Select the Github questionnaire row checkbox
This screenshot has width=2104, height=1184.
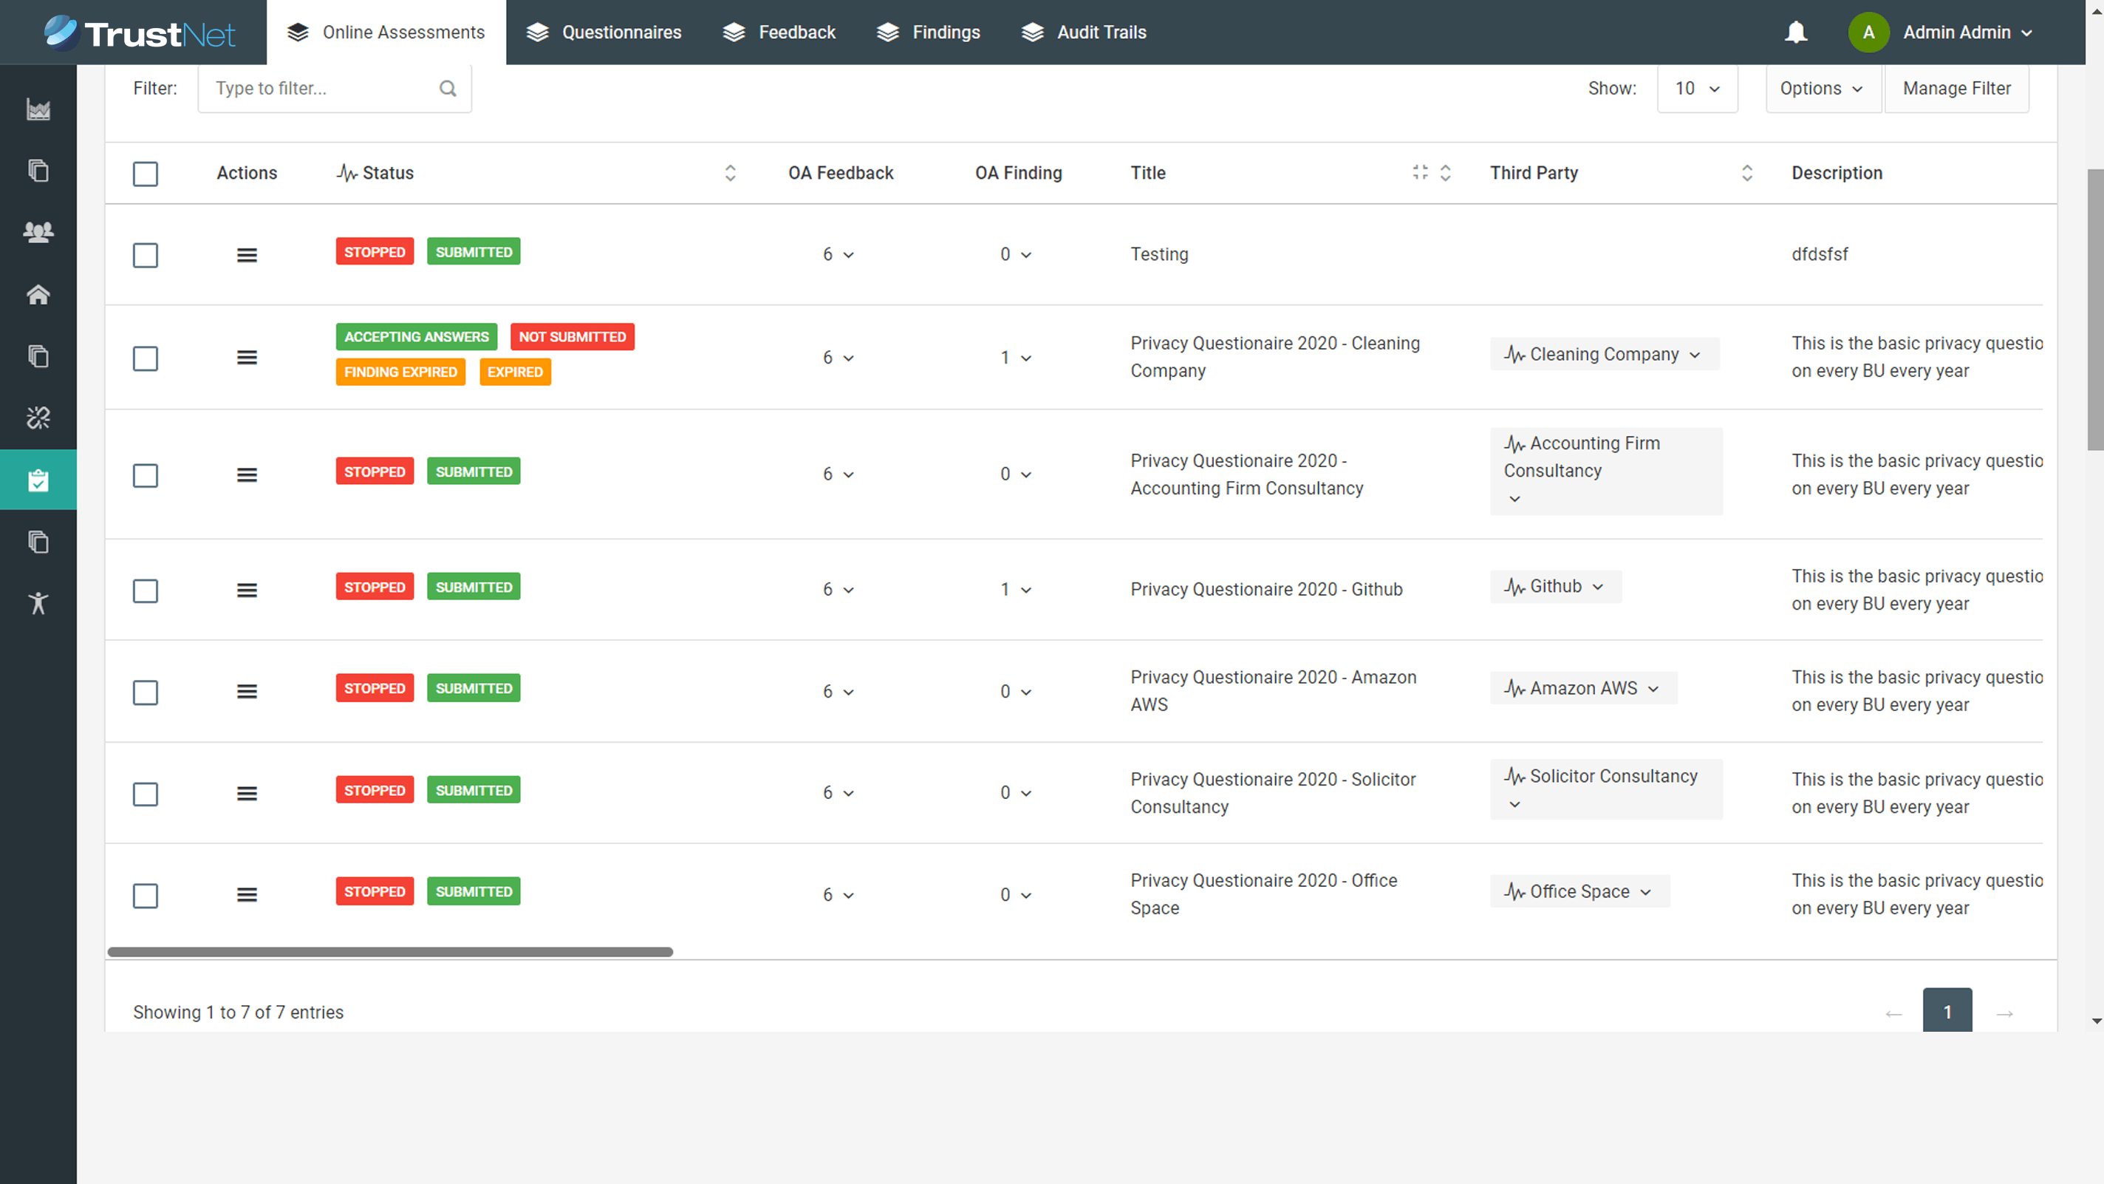coord(146,590)
